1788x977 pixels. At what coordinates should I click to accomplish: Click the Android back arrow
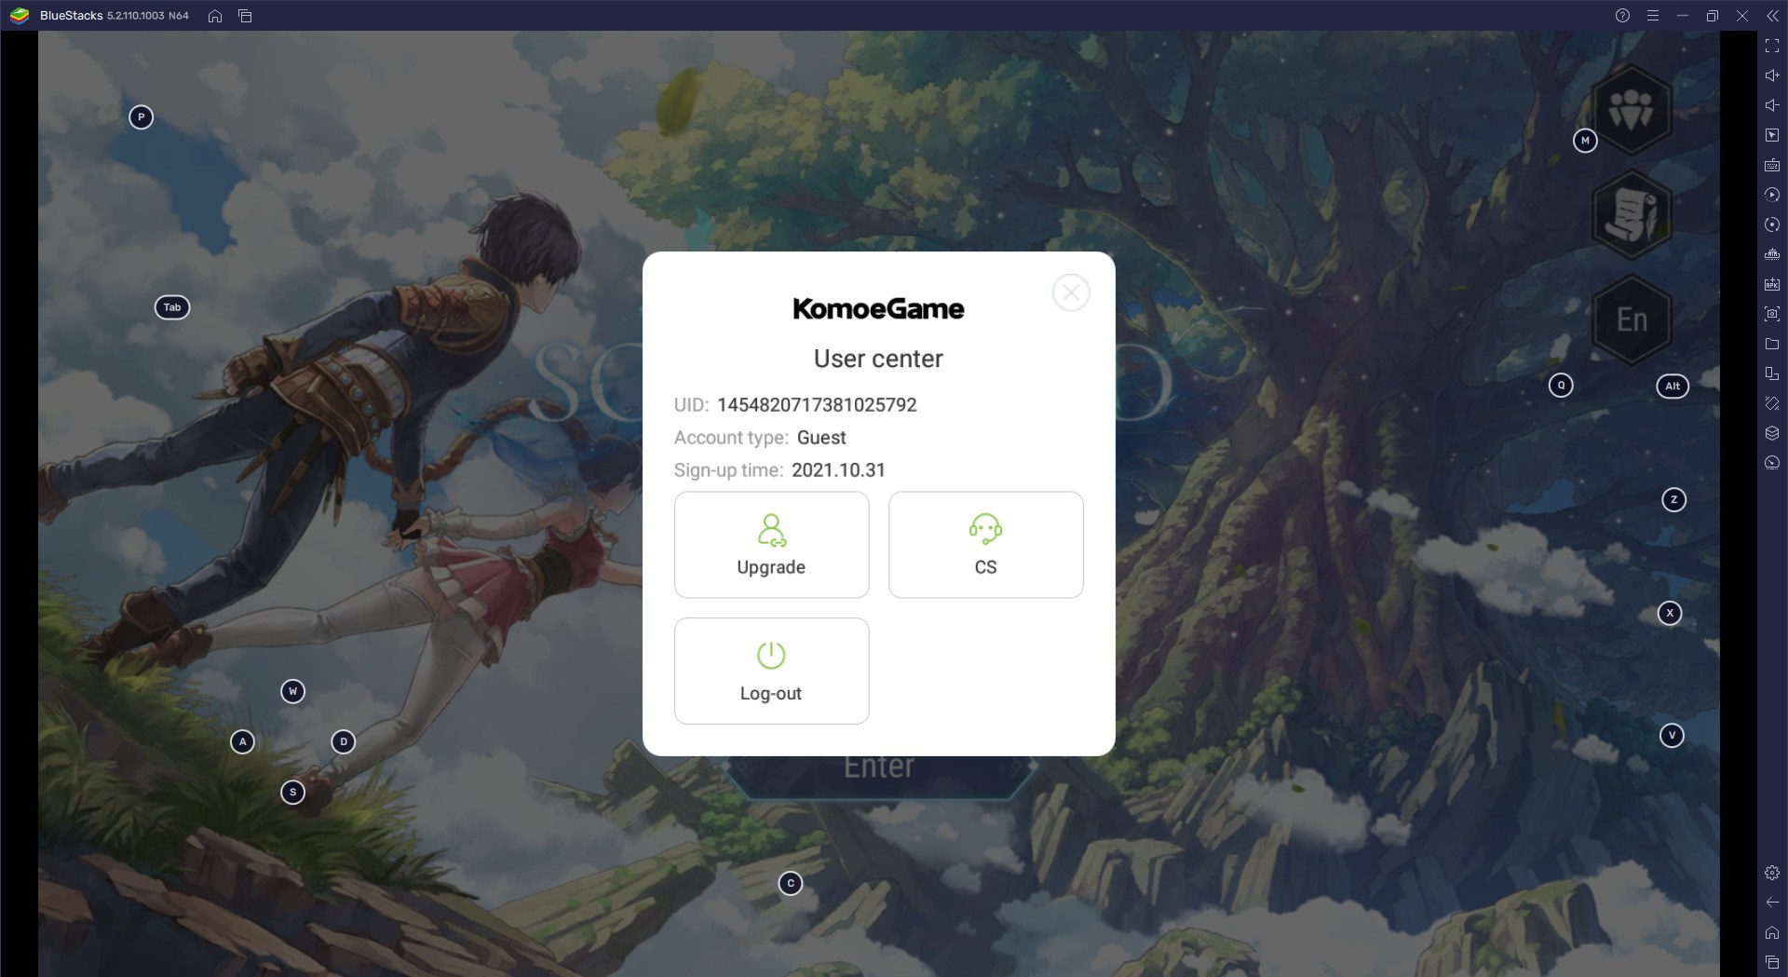click(x=1772, y=902)
